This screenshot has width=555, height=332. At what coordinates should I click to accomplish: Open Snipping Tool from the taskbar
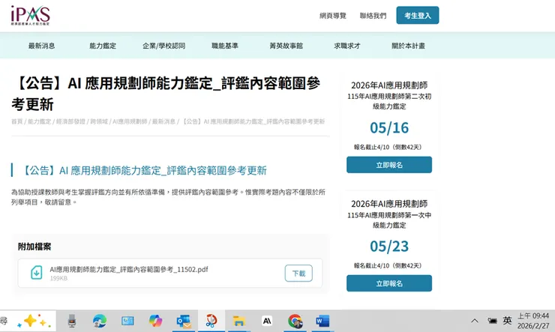(211, 321)
